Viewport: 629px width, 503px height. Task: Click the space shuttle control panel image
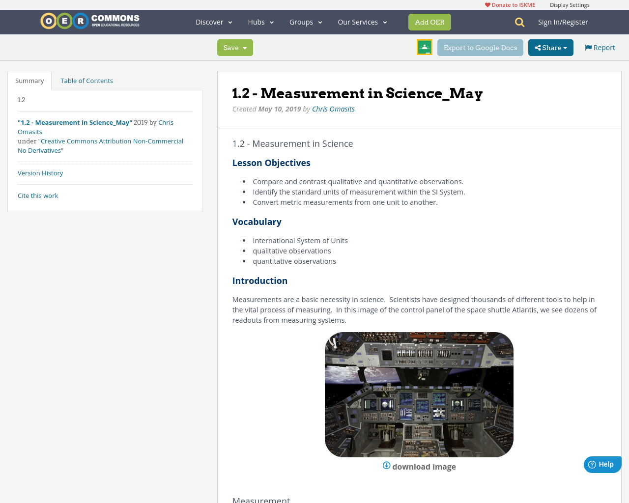pos(419,394)
